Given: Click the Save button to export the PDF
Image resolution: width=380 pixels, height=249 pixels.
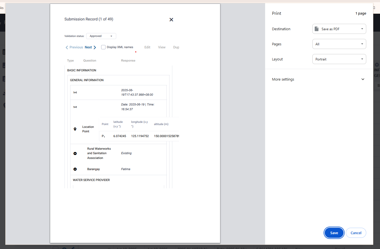Looking at the screenshot, I should click(x=334, y=232).
